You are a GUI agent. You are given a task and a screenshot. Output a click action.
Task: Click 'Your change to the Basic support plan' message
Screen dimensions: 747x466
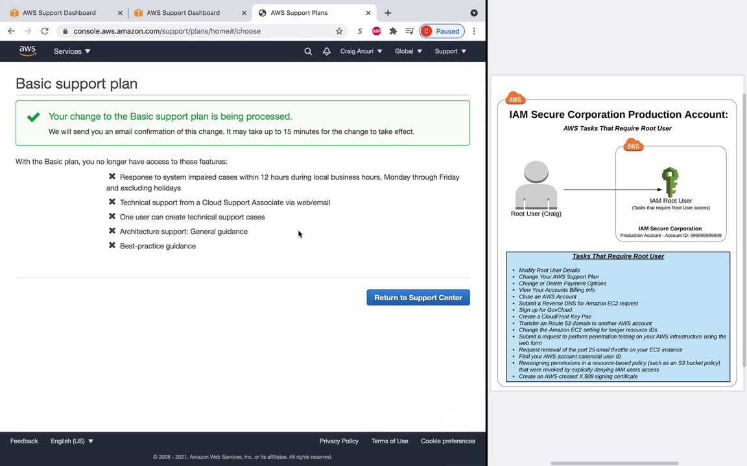(x=171, y=116)
